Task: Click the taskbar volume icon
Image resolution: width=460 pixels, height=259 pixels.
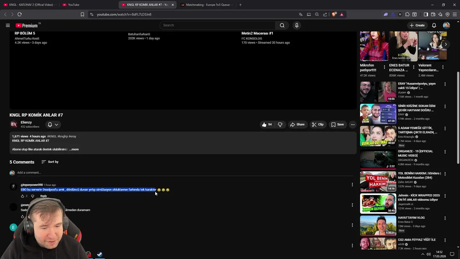Action: click(428, 254)
